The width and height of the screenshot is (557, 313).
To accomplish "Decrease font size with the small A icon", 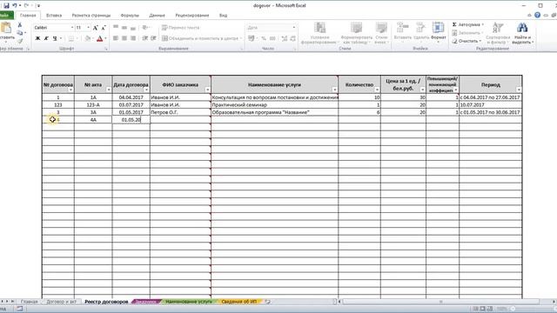I will click(x=104, y=27).
